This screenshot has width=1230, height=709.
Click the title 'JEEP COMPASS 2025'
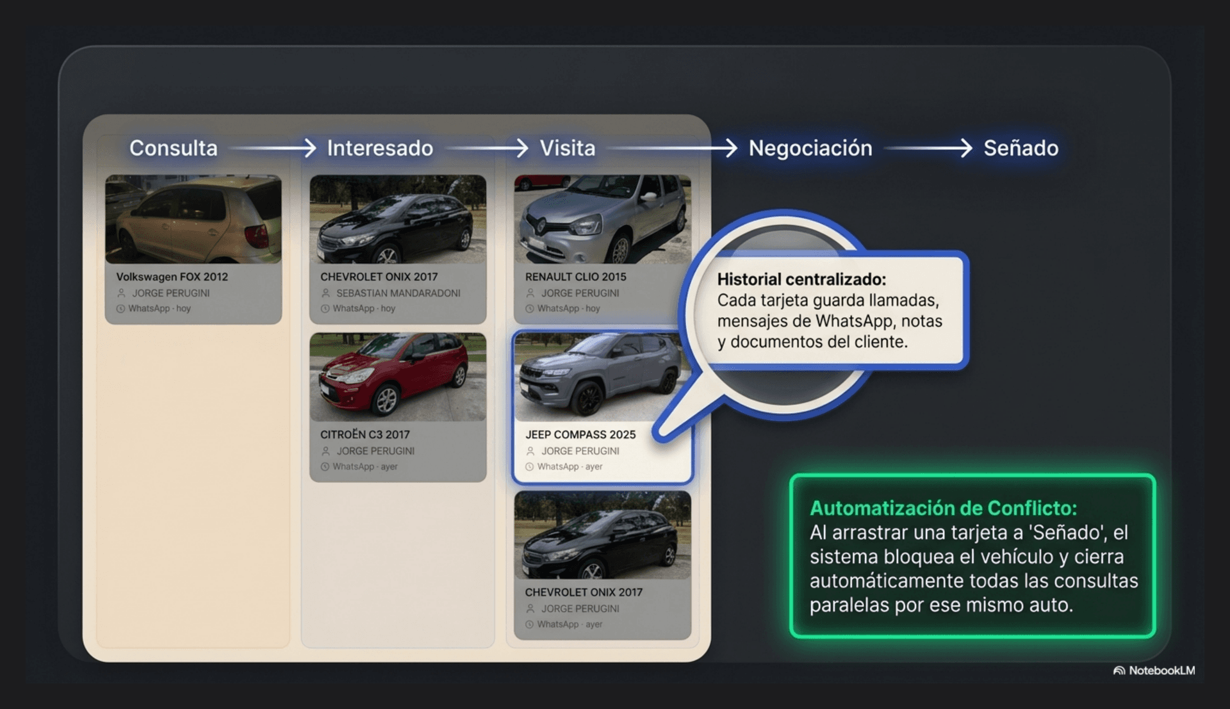[x=580, y=434]
